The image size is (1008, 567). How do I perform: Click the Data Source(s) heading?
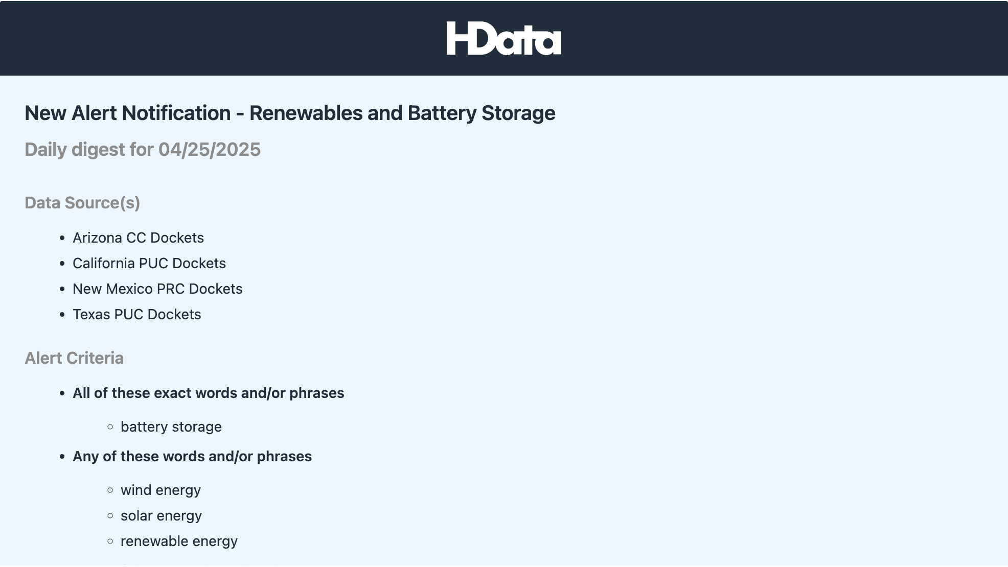point(82,203)
